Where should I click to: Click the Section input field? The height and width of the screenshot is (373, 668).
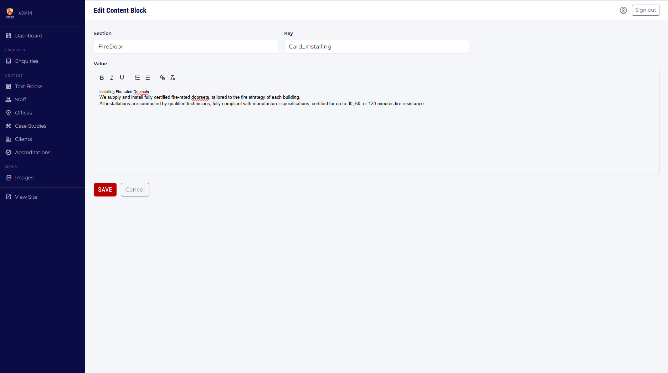[186, 47]
